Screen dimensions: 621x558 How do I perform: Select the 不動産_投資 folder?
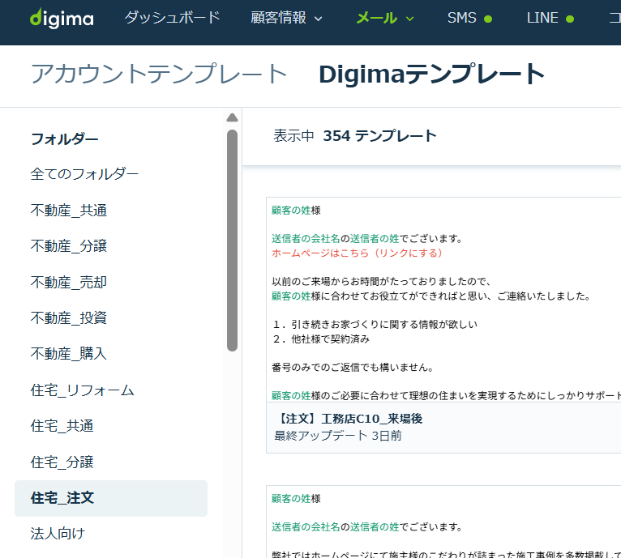pos(69,317)
